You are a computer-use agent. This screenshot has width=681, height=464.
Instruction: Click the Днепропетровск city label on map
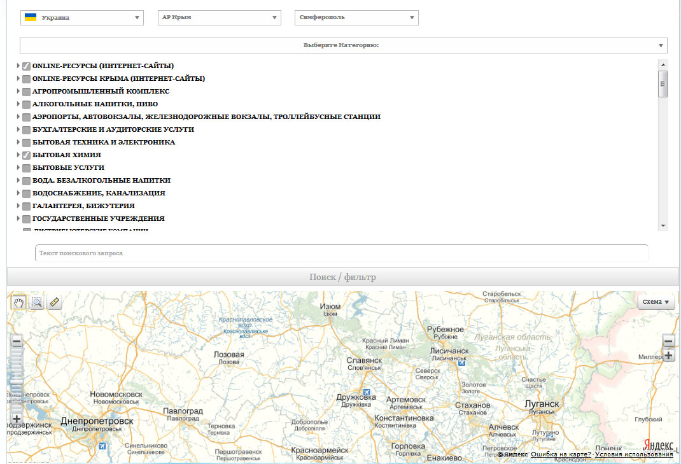[x=97, y=421]
